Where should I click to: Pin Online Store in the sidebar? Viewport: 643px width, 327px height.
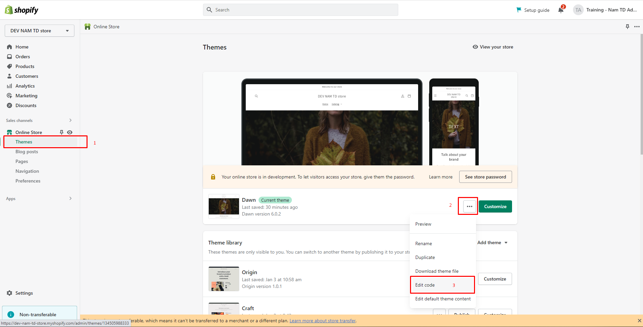62,132
